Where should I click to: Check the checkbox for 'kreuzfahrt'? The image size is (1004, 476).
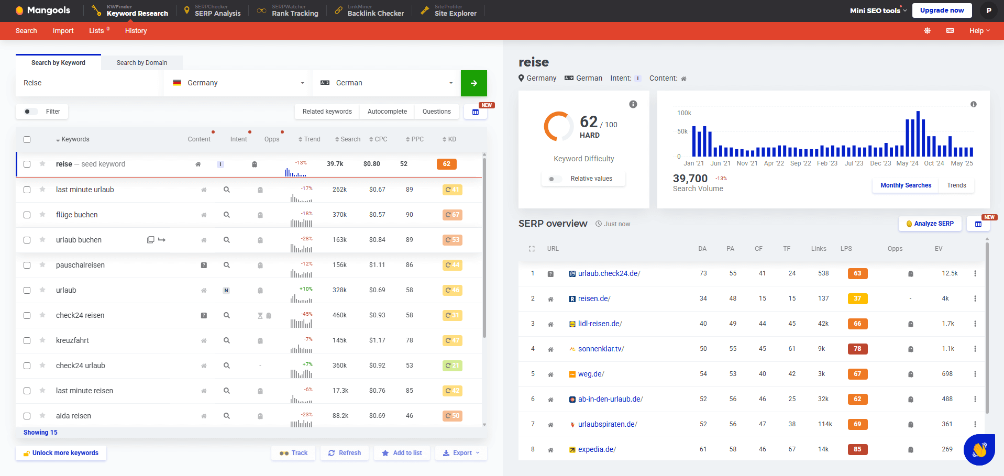coord(27,340)
